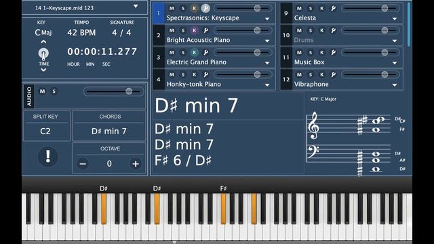Select track number 3 tab
The width and height of the screenshot is (434, 244).
(x=159, y=57)
